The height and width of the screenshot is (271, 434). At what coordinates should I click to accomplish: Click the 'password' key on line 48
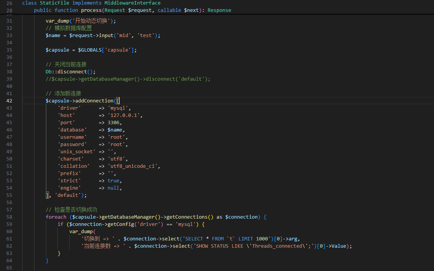(x=72, y=144)
